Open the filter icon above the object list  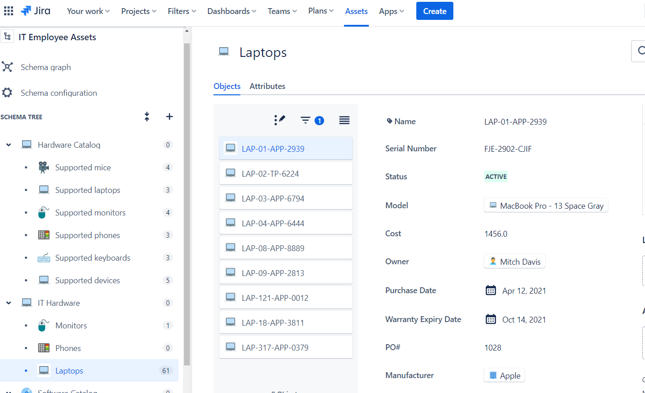coord(306,120)
